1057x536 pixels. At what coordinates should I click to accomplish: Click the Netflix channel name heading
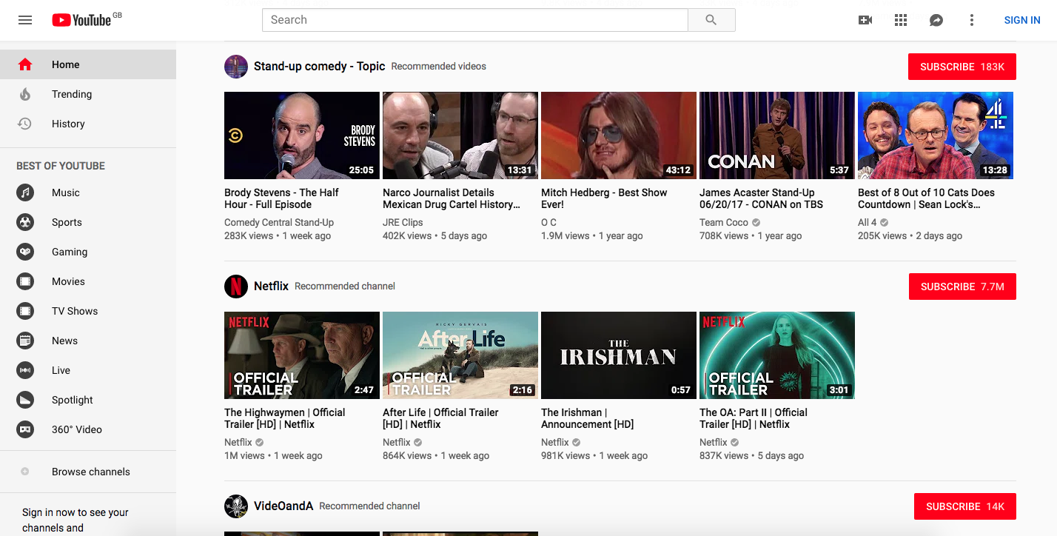pyautogui.click(x=271, y=286)
